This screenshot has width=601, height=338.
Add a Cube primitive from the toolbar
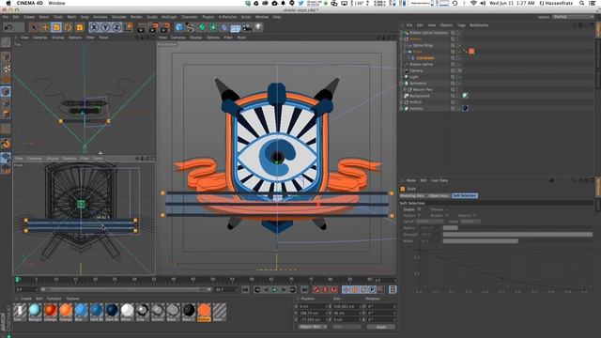(179, 27)
